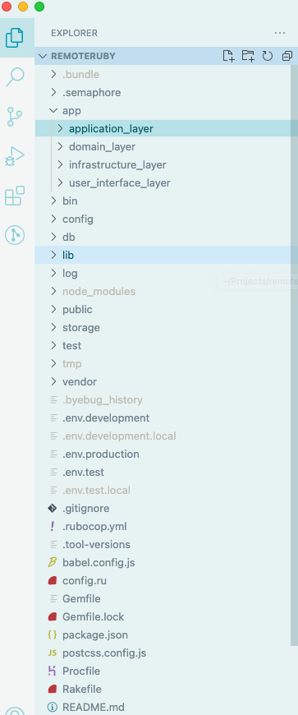Collapse all folders in Explorer
Viewport: 298px width, 715px height.
287,56
